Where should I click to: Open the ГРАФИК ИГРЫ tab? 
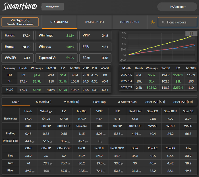point(94,22)
